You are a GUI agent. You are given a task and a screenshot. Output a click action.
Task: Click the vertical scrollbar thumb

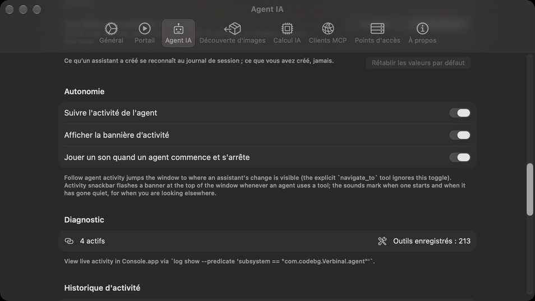(x=529, y=189)
